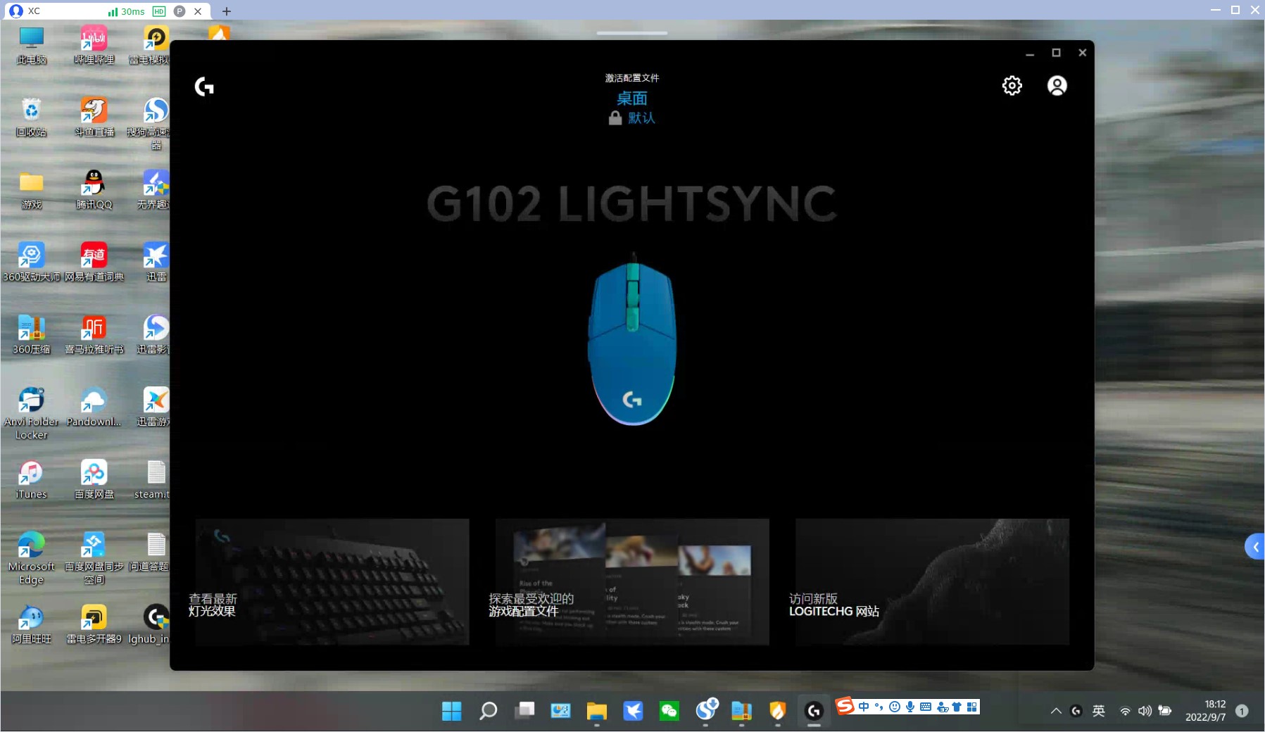Open Sogou browser on taskbar
Screen dimensions: 1265x732
[x=706, y=710]
